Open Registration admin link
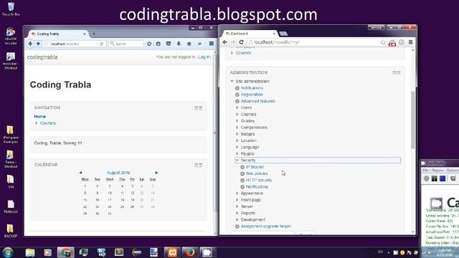 [x=252, y=95]
